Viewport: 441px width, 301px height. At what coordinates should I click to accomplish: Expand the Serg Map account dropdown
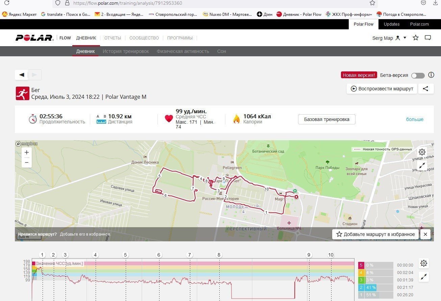[x=405, y=38]
